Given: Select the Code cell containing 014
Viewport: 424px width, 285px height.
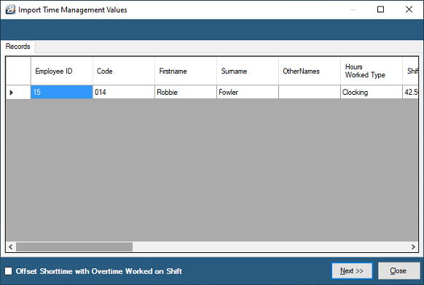Looking at the screenshot, I should [124, 93].
